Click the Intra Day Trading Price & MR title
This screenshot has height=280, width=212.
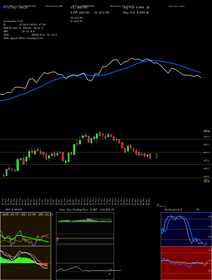tap(87, 210)
